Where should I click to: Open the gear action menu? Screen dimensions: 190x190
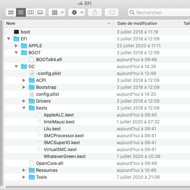pyautogui.click(x=77, y=12)
